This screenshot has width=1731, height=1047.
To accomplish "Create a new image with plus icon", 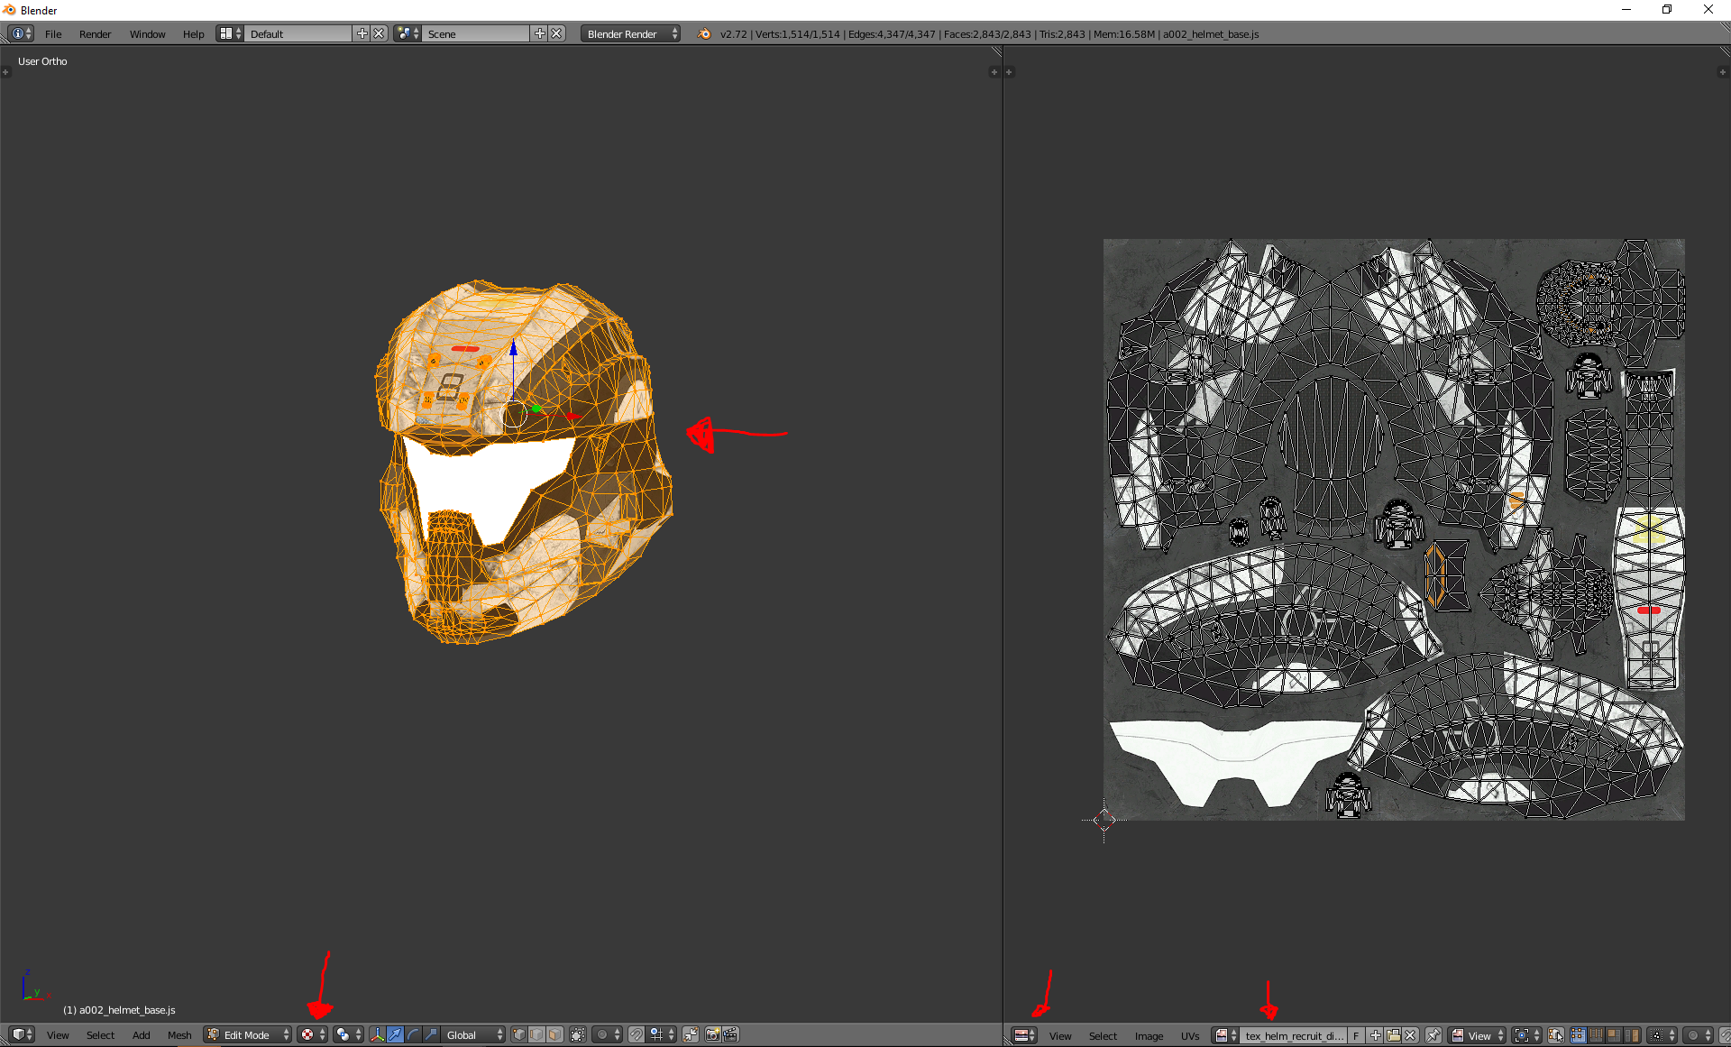I will [1376, 1035].
